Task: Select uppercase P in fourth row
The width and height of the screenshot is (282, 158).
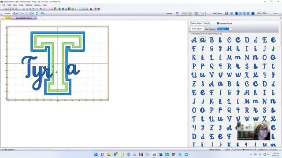Action: 194,66
